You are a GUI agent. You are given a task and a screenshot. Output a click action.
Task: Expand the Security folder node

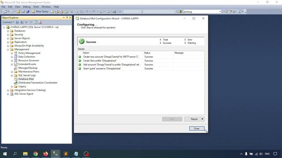(8, 35)
